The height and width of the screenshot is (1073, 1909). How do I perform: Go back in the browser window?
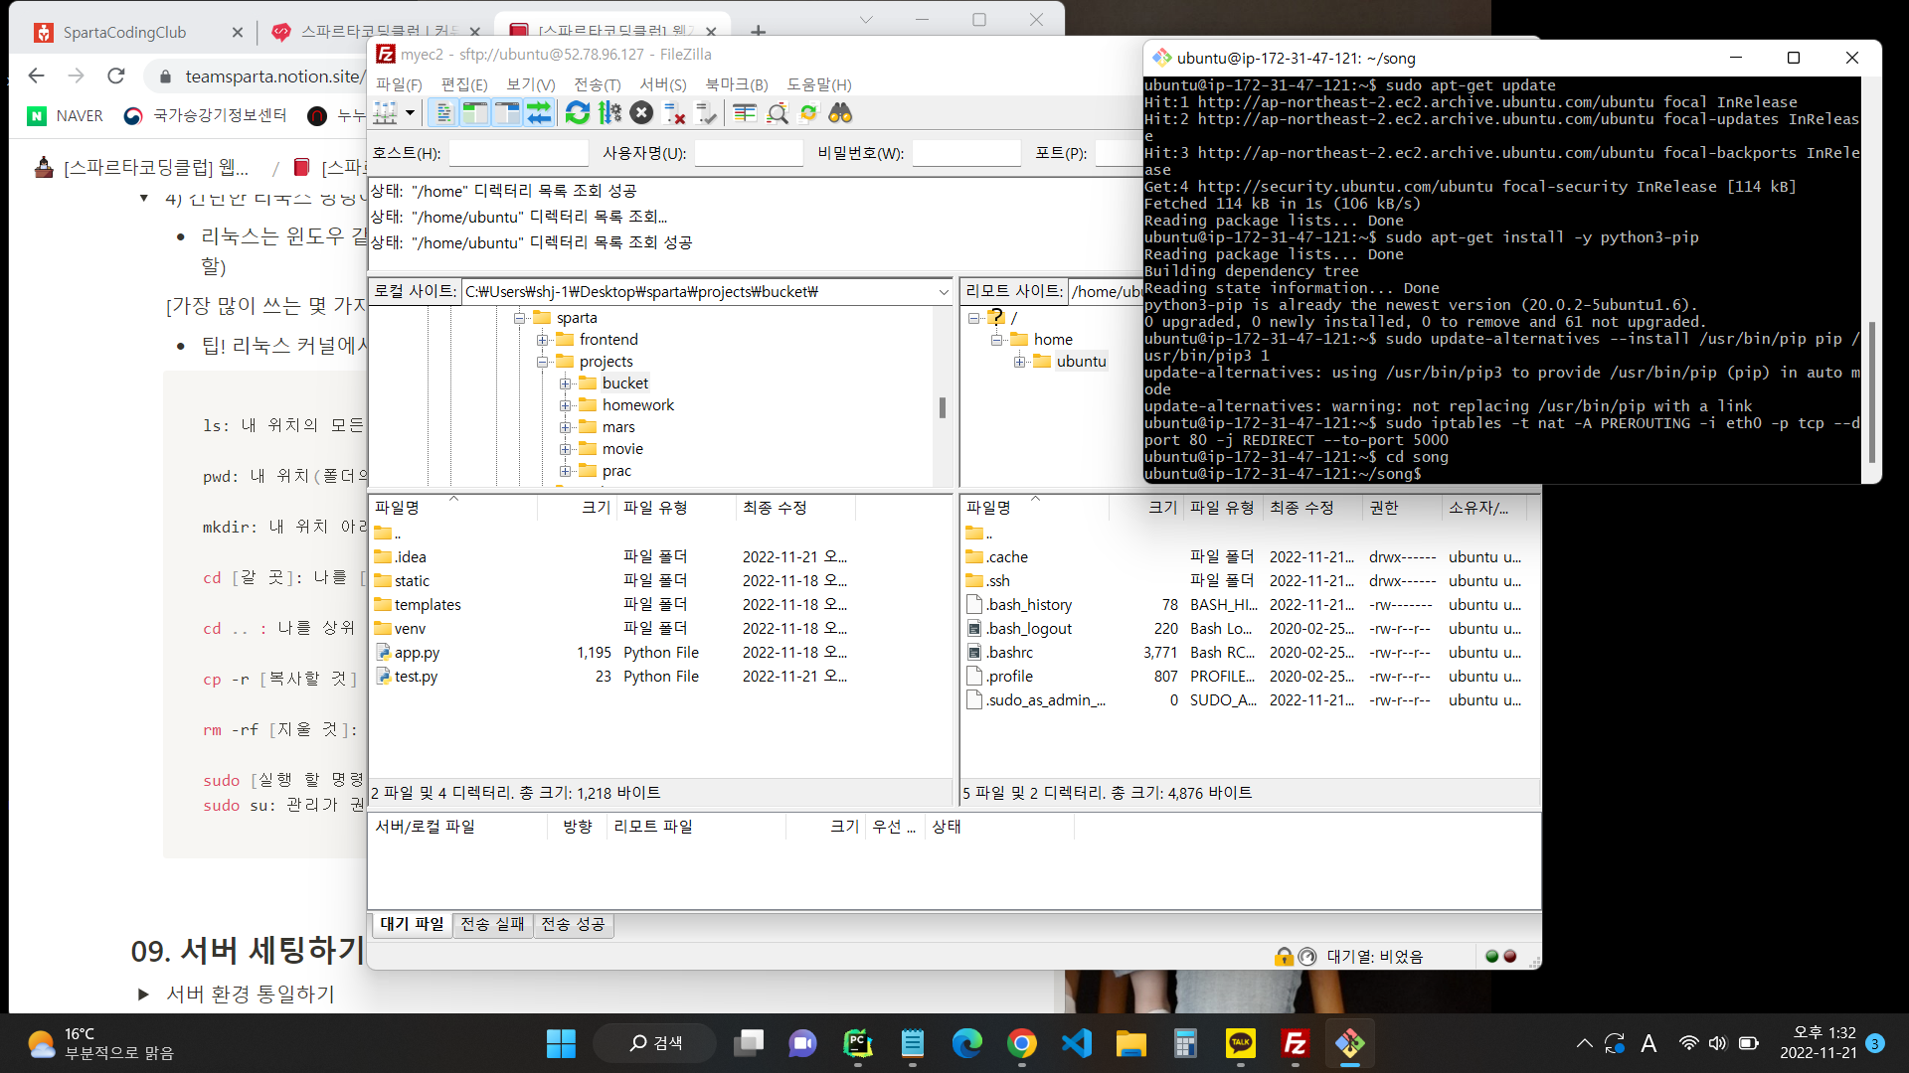click(x=37, y=76)
